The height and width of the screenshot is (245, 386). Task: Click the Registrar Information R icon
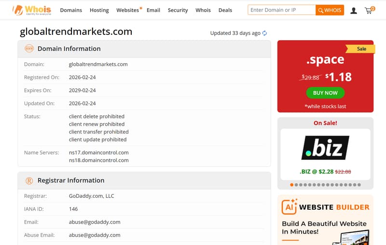pyautogui.click(x=29, y=181)
